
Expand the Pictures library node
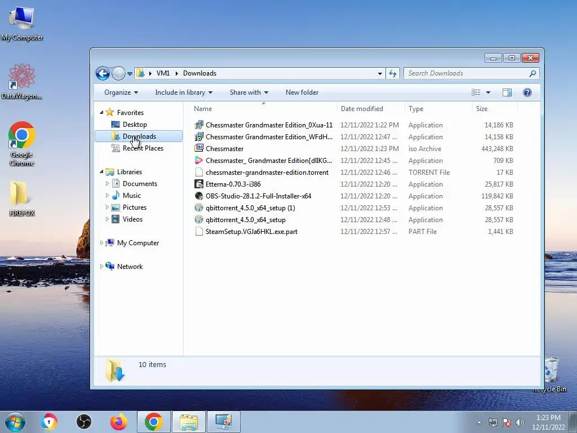click(107, 207)
